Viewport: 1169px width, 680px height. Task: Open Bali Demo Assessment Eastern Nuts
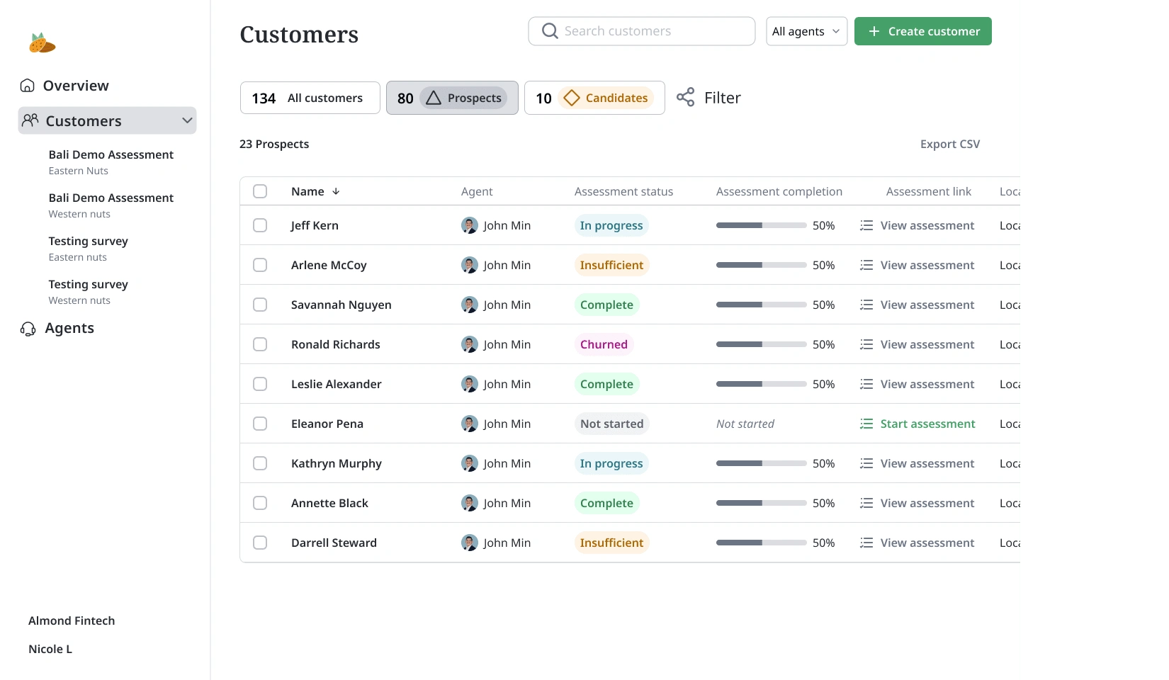(x=111, y=162)
